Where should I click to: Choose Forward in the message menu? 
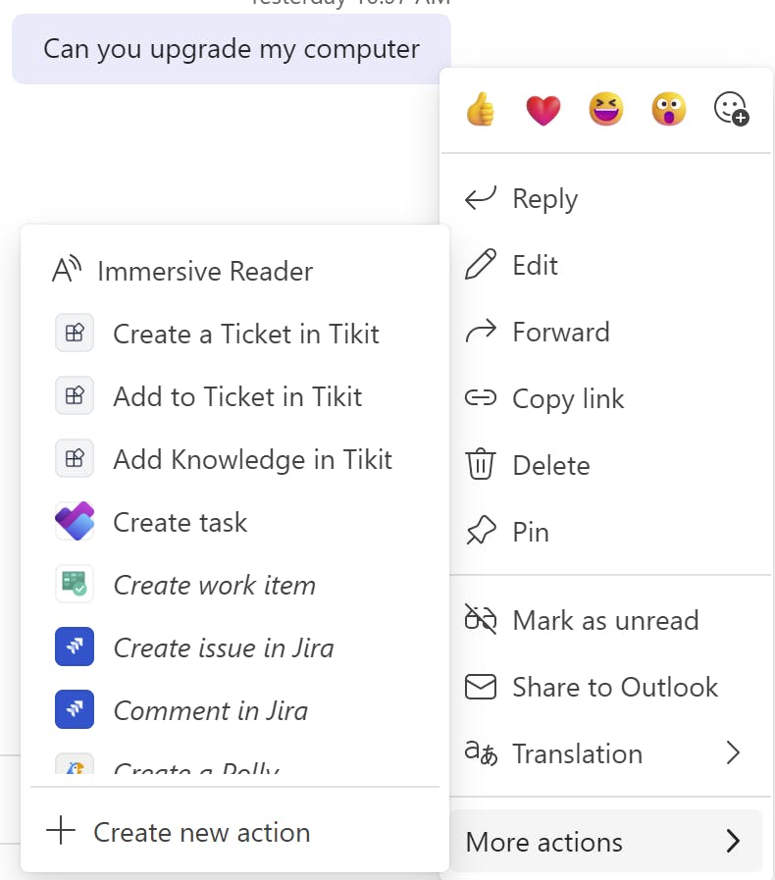560,332
